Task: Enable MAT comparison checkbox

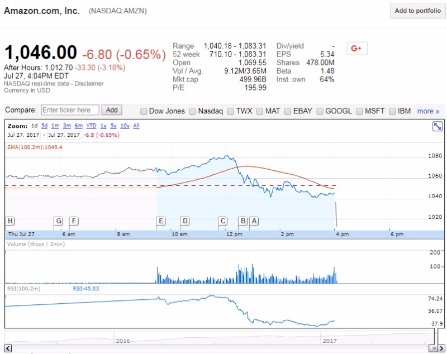Action: click(260, 111)
